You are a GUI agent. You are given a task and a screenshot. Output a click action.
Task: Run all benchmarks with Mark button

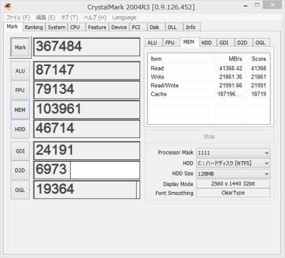[x=20, y=48]
